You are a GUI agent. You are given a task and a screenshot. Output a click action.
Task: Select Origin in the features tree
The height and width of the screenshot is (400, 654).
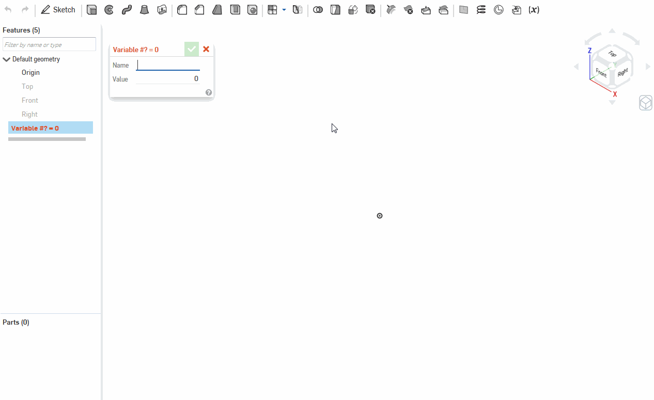click(30, 72)
